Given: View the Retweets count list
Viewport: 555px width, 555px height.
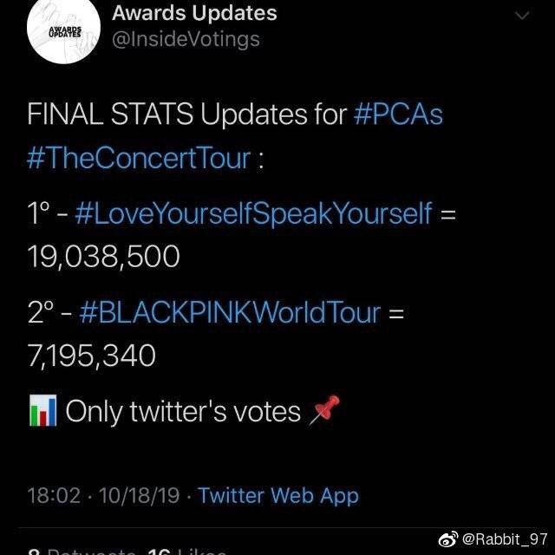Looking at the screenshot, I should click(82, 552).
